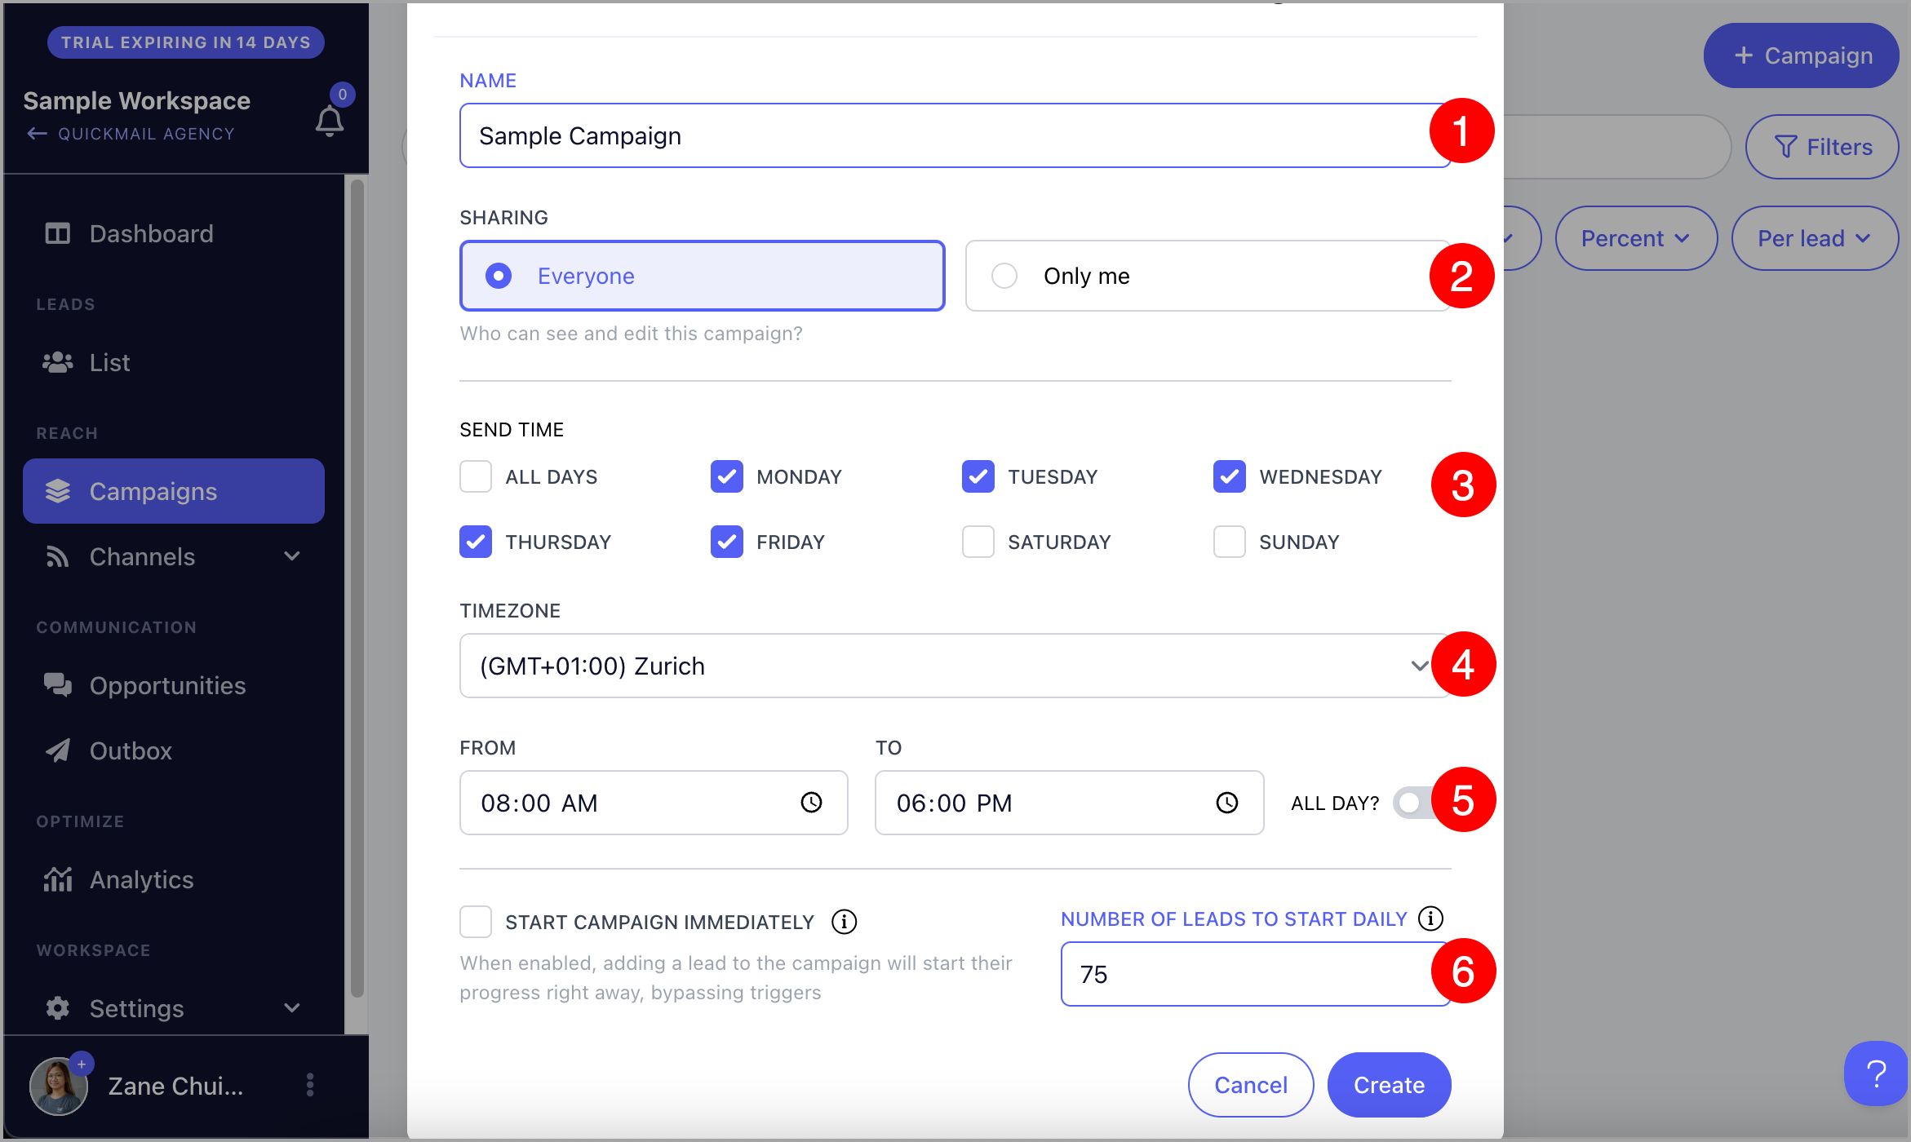Open the three-dot menu next to Zane Chui
The width and height of the screenshot is (1911, 1142).
pyautogui.click(x=310, y=1085)
